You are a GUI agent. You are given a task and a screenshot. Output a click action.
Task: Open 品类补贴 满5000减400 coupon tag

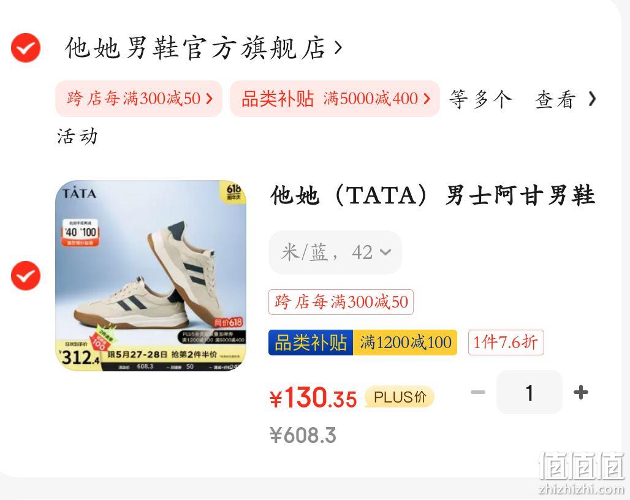point(335,99)
